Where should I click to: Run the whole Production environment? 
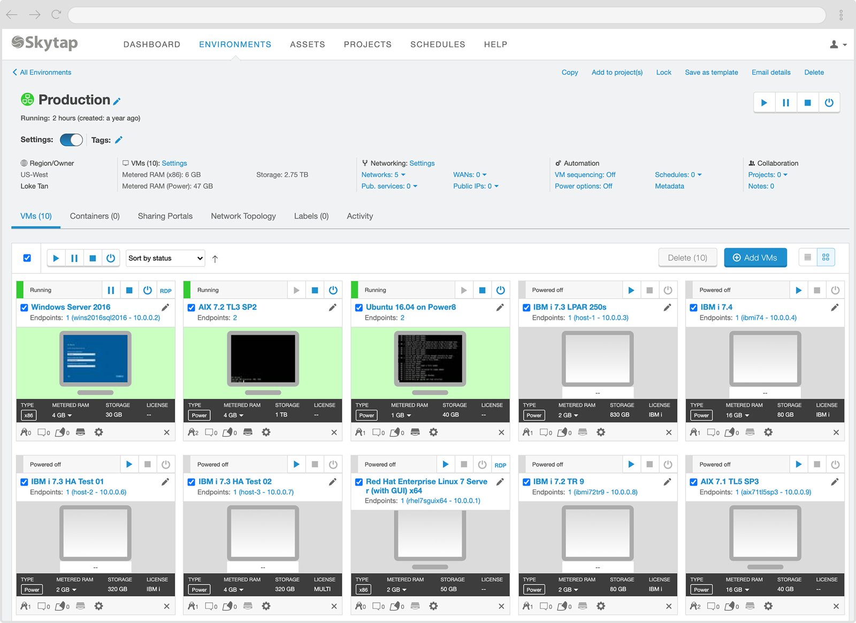tap(764, 103)
